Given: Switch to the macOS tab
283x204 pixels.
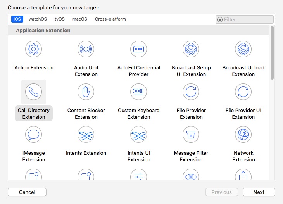Looking at the screenshot, I should (x=80, y=19).
